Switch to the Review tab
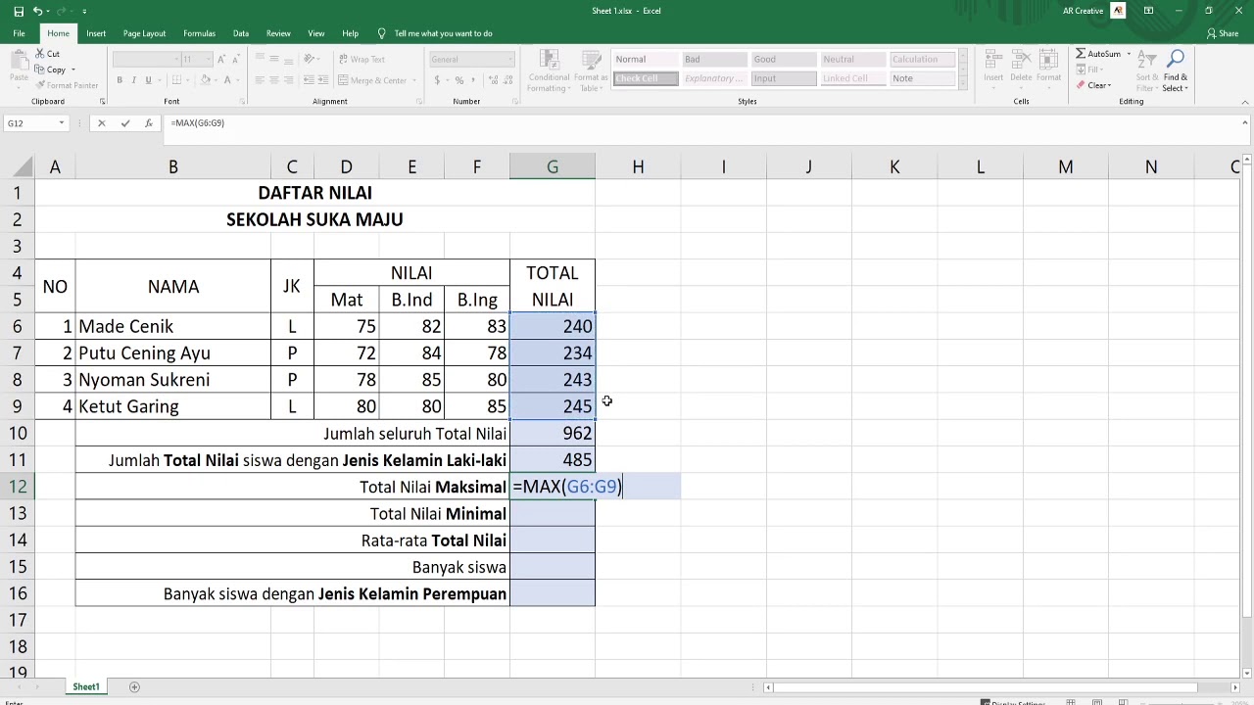 pyautogui.click(x=278, y=33)
